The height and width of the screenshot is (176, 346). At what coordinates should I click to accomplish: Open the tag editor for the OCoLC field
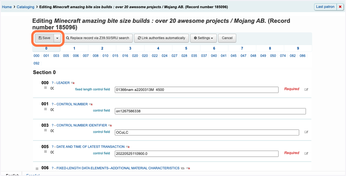[306, 132]
